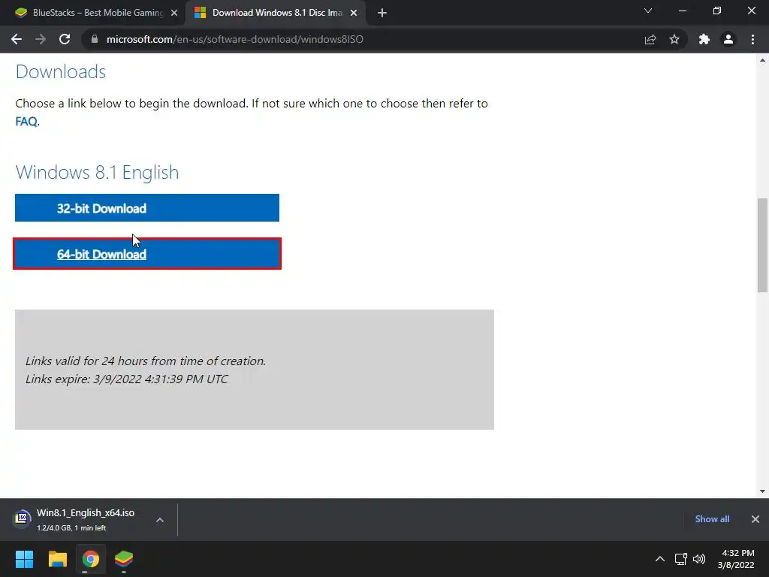The image size is (769, 577).
Task: Open the taskbar clock and date
Action: (736, 559)
